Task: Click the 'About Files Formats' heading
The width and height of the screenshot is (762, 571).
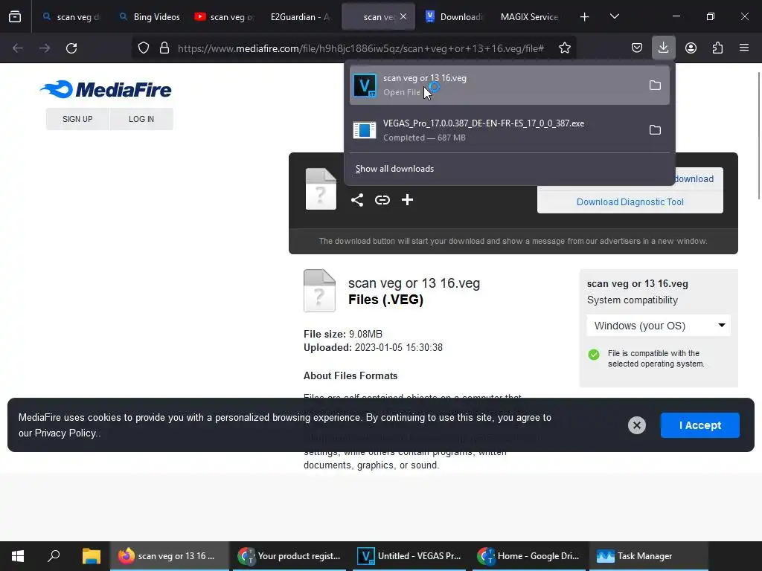Action: click(x=350, y=375)
